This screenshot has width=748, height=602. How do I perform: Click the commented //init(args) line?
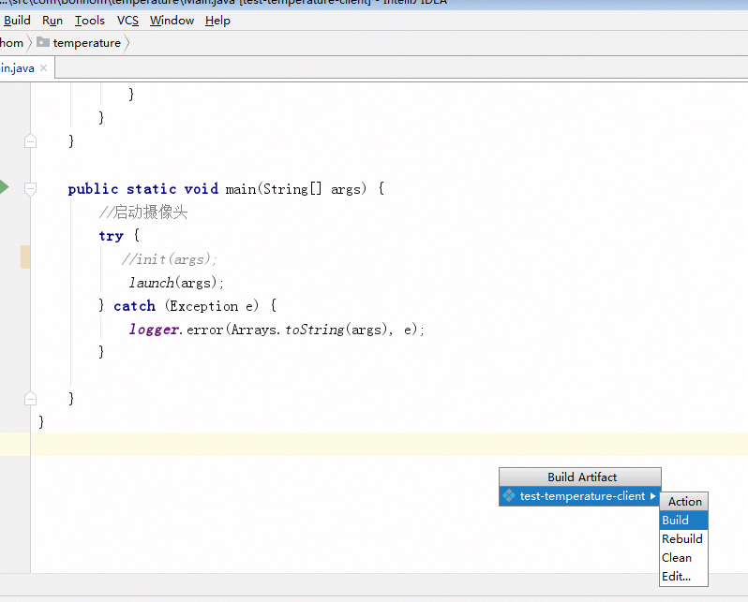tap(169, 259)
